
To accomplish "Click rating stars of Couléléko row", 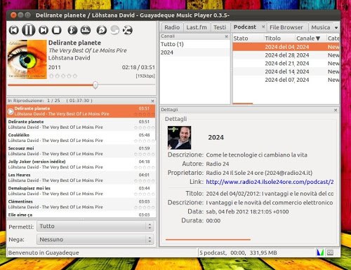I will (x=144, y=141).
